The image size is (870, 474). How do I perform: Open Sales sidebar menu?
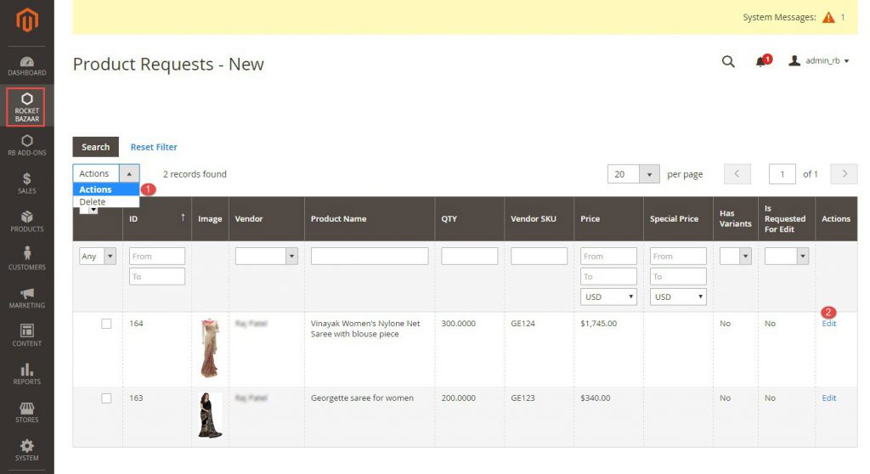tap(26, 183)
